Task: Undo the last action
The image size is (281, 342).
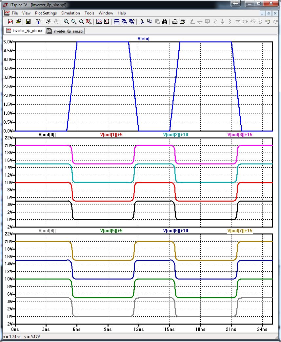Action: pyautogui.click(x=268, y=22)
